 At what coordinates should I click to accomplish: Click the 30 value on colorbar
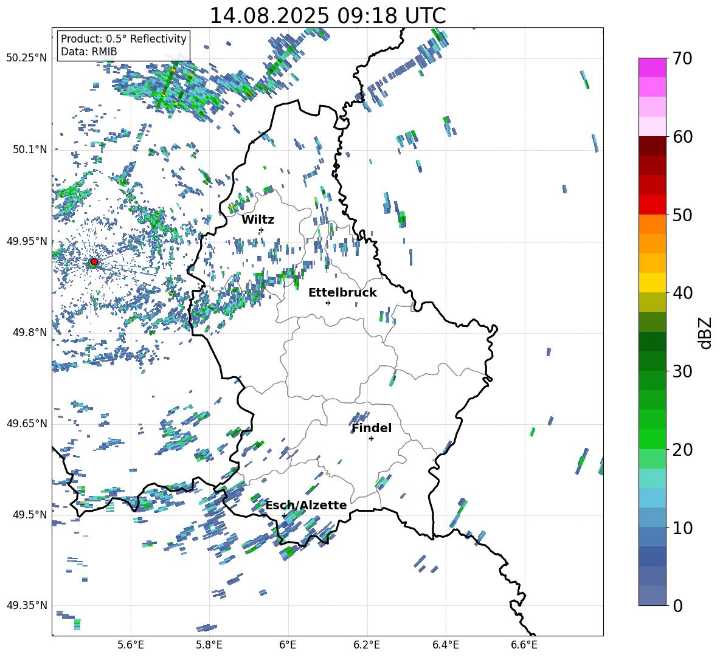click(x=682, y=371)
